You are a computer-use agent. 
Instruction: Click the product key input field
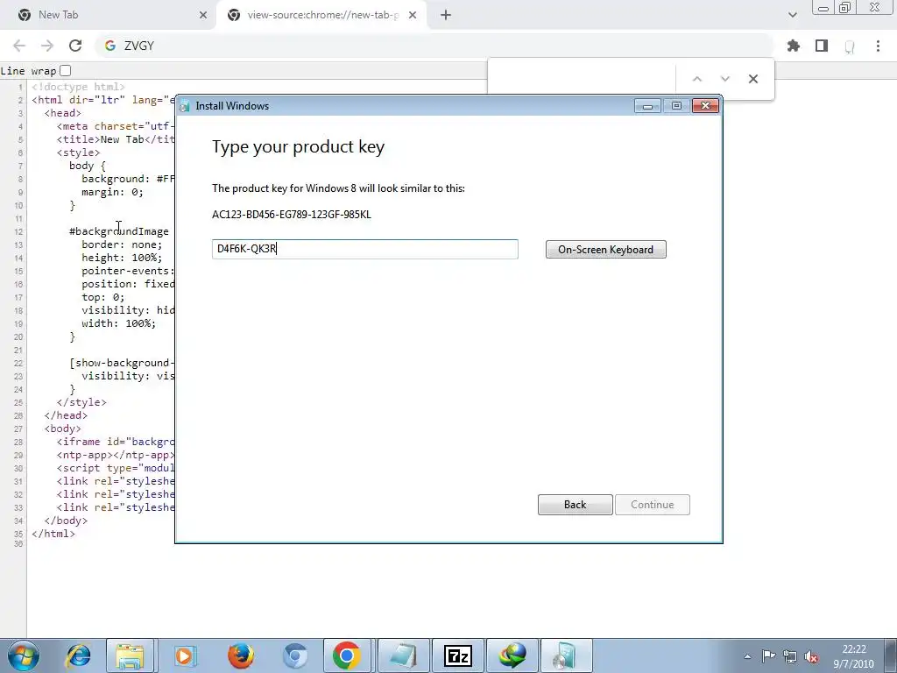pyautogui.click(x=365, y=249)
